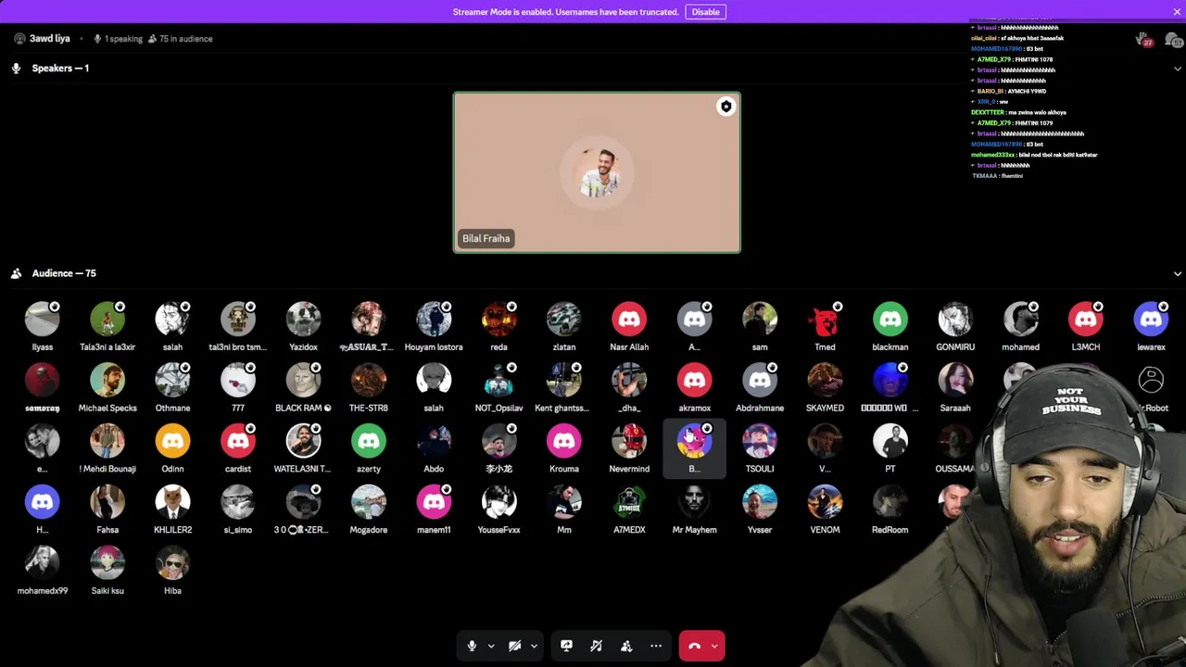
Task: Click the '1 speaking' indicator
Action: [x=118, y=39]
